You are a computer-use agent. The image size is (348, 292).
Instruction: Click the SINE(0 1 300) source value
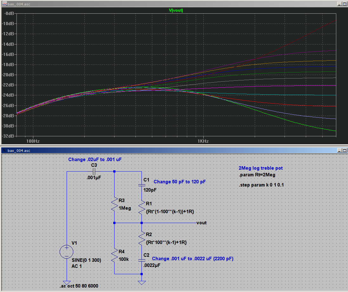pyautogui.click(x=86, y=260)
